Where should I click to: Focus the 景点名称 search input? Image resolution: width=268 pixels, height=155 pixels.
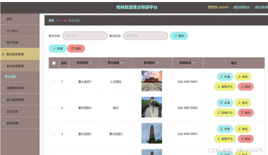(x=85, y=36)
